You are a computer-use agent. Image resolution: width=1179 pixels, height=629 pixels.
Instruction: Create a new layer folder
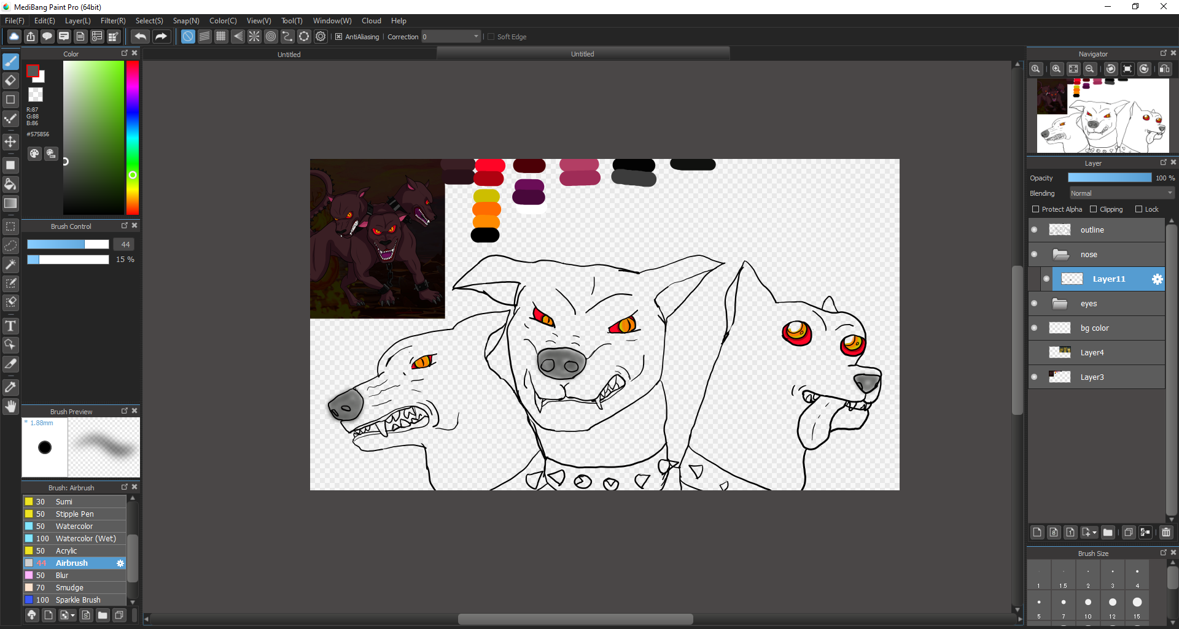point(1108,532)
